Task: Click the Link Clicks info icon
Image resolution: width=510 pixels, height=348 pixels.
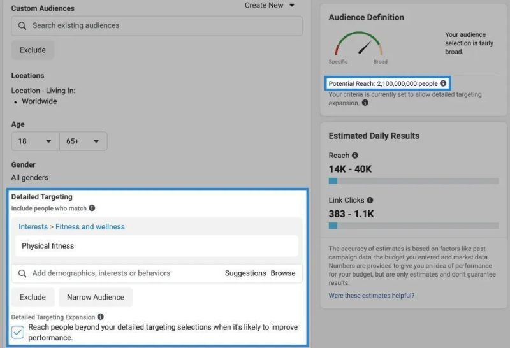Action: (370, 200)
